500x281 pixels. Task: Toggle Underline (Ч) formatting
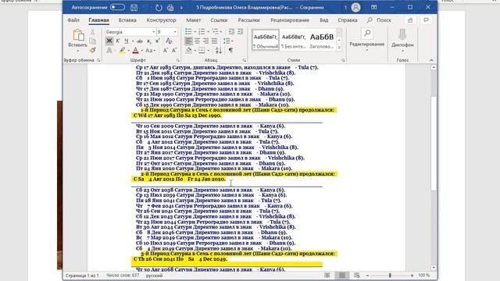click(x=127, y=41)
